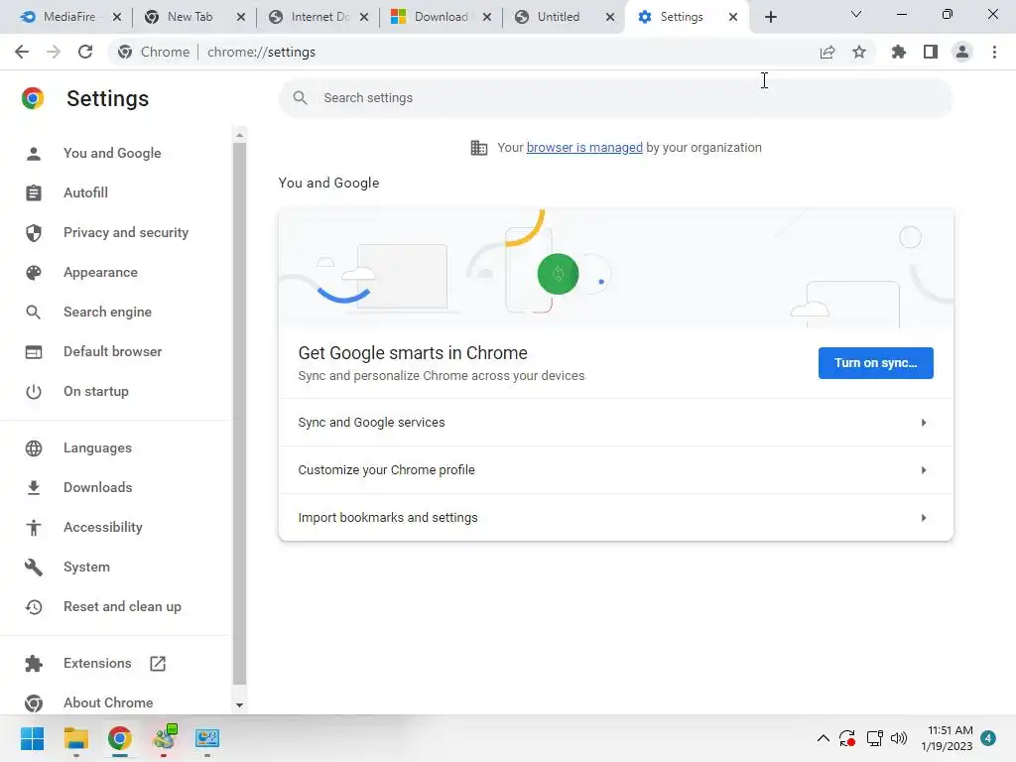Expand Sync and Google services row
This screenshot has height=762, width=1016.
click(x=615, y=423)
